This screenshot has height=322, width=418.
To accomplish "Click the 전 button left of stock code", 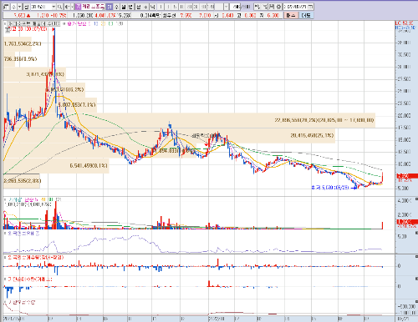I will click(x=26, y=7).
